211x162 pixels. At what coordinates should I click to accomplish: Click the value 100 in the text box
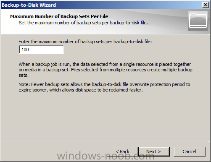click(25, 50)
